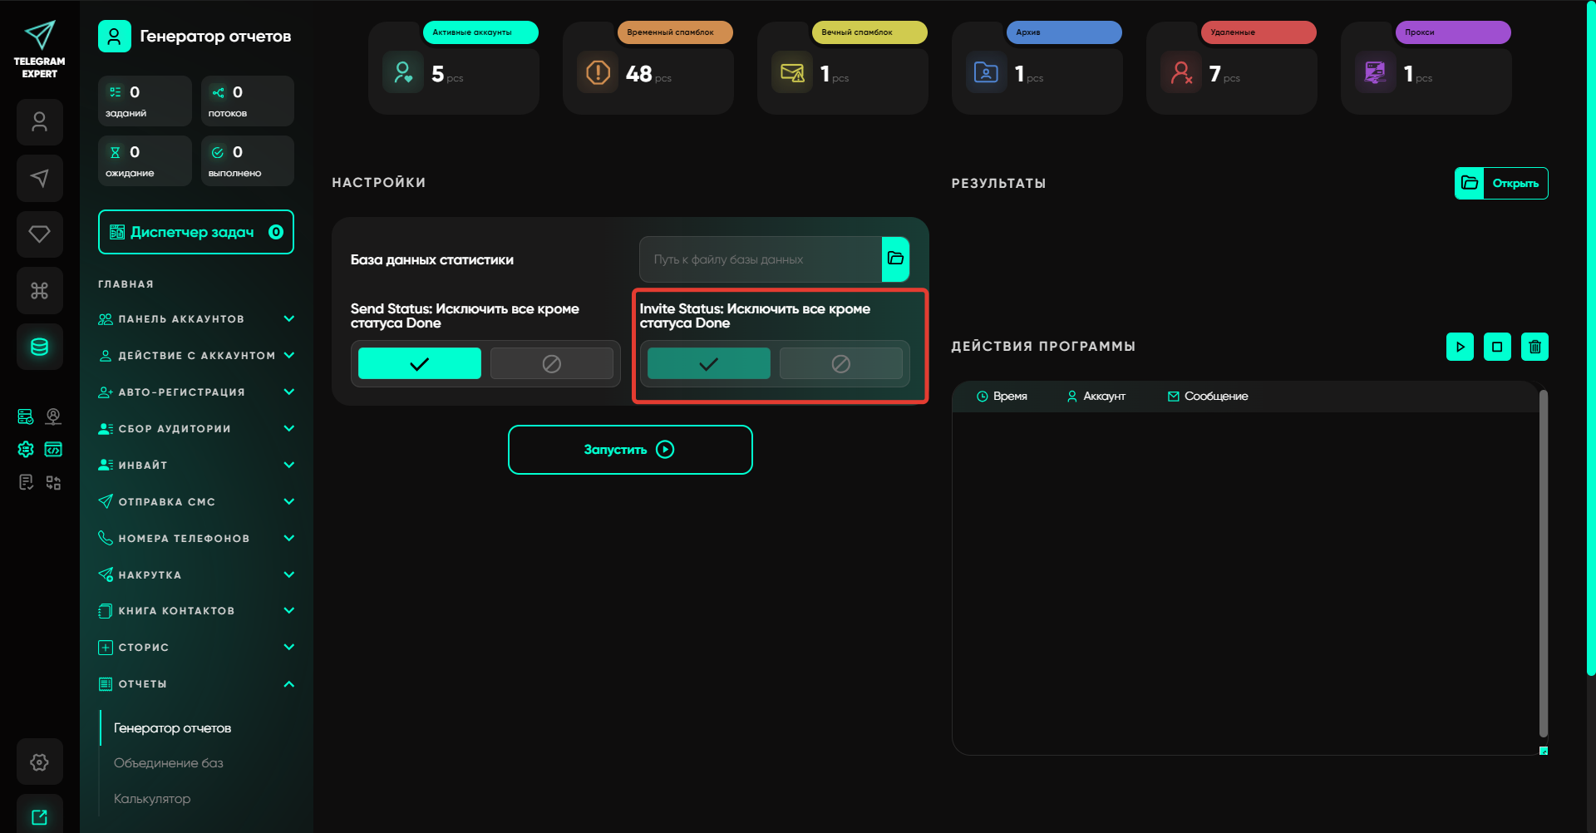
Task: Select Калькулятор in the reports submenu
Action: pos(152,799)
